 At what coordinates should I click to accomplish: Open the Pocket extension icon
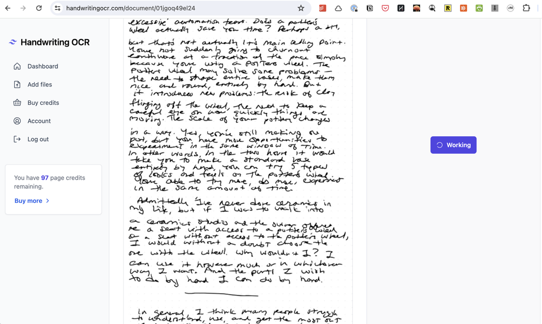(x=385, y=9)
